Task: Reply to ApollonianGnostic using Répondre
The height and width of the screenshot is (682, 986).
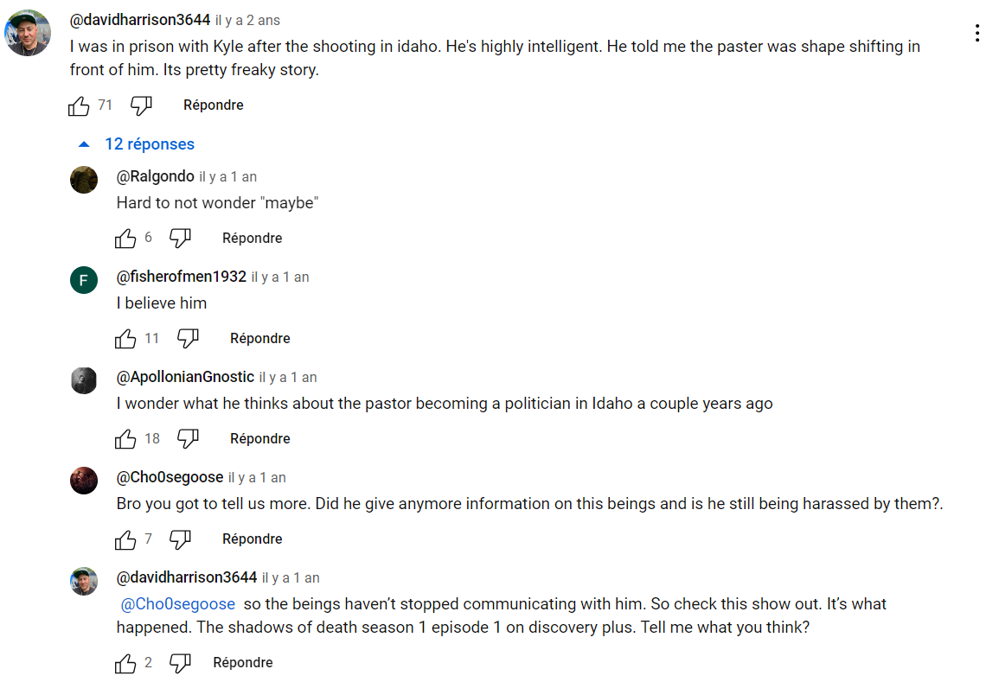Action: coord(259,439)
